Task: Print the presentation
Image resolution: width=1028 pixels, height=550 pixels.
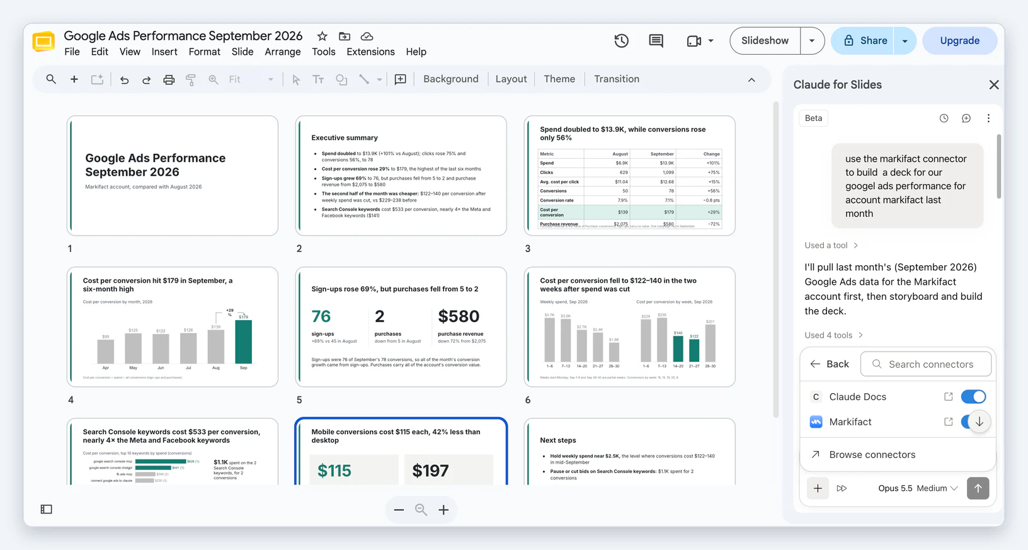Action: pyautogui.click(x=169, y=80)
